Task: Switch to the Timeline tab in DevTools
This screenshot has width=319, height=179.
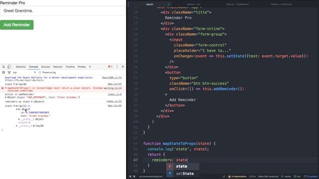Action: tap(70, 67)
